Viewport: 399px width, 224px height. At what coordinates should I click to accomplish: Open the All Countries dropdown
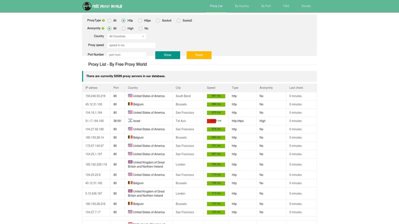(127, 36)
